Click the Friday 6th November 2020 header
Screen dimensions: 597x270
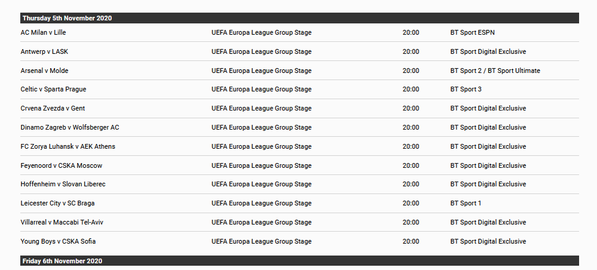(62, 261)
